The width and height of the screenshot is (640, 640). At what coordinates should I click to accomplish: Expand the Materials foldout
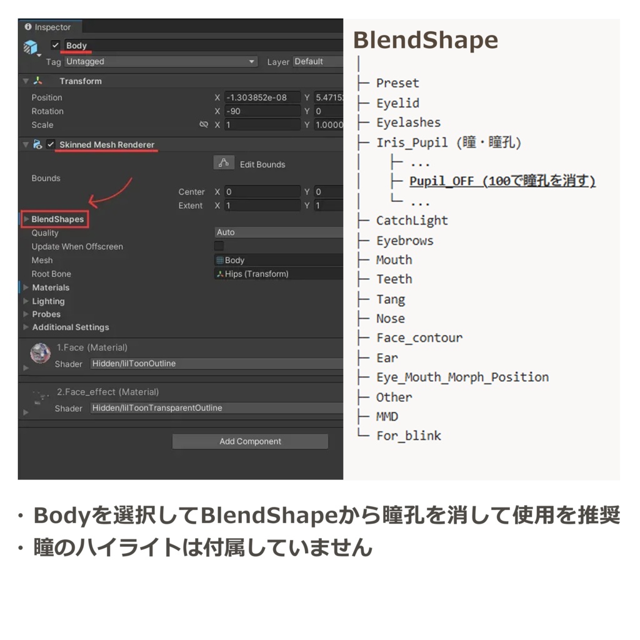coord(26,287)
